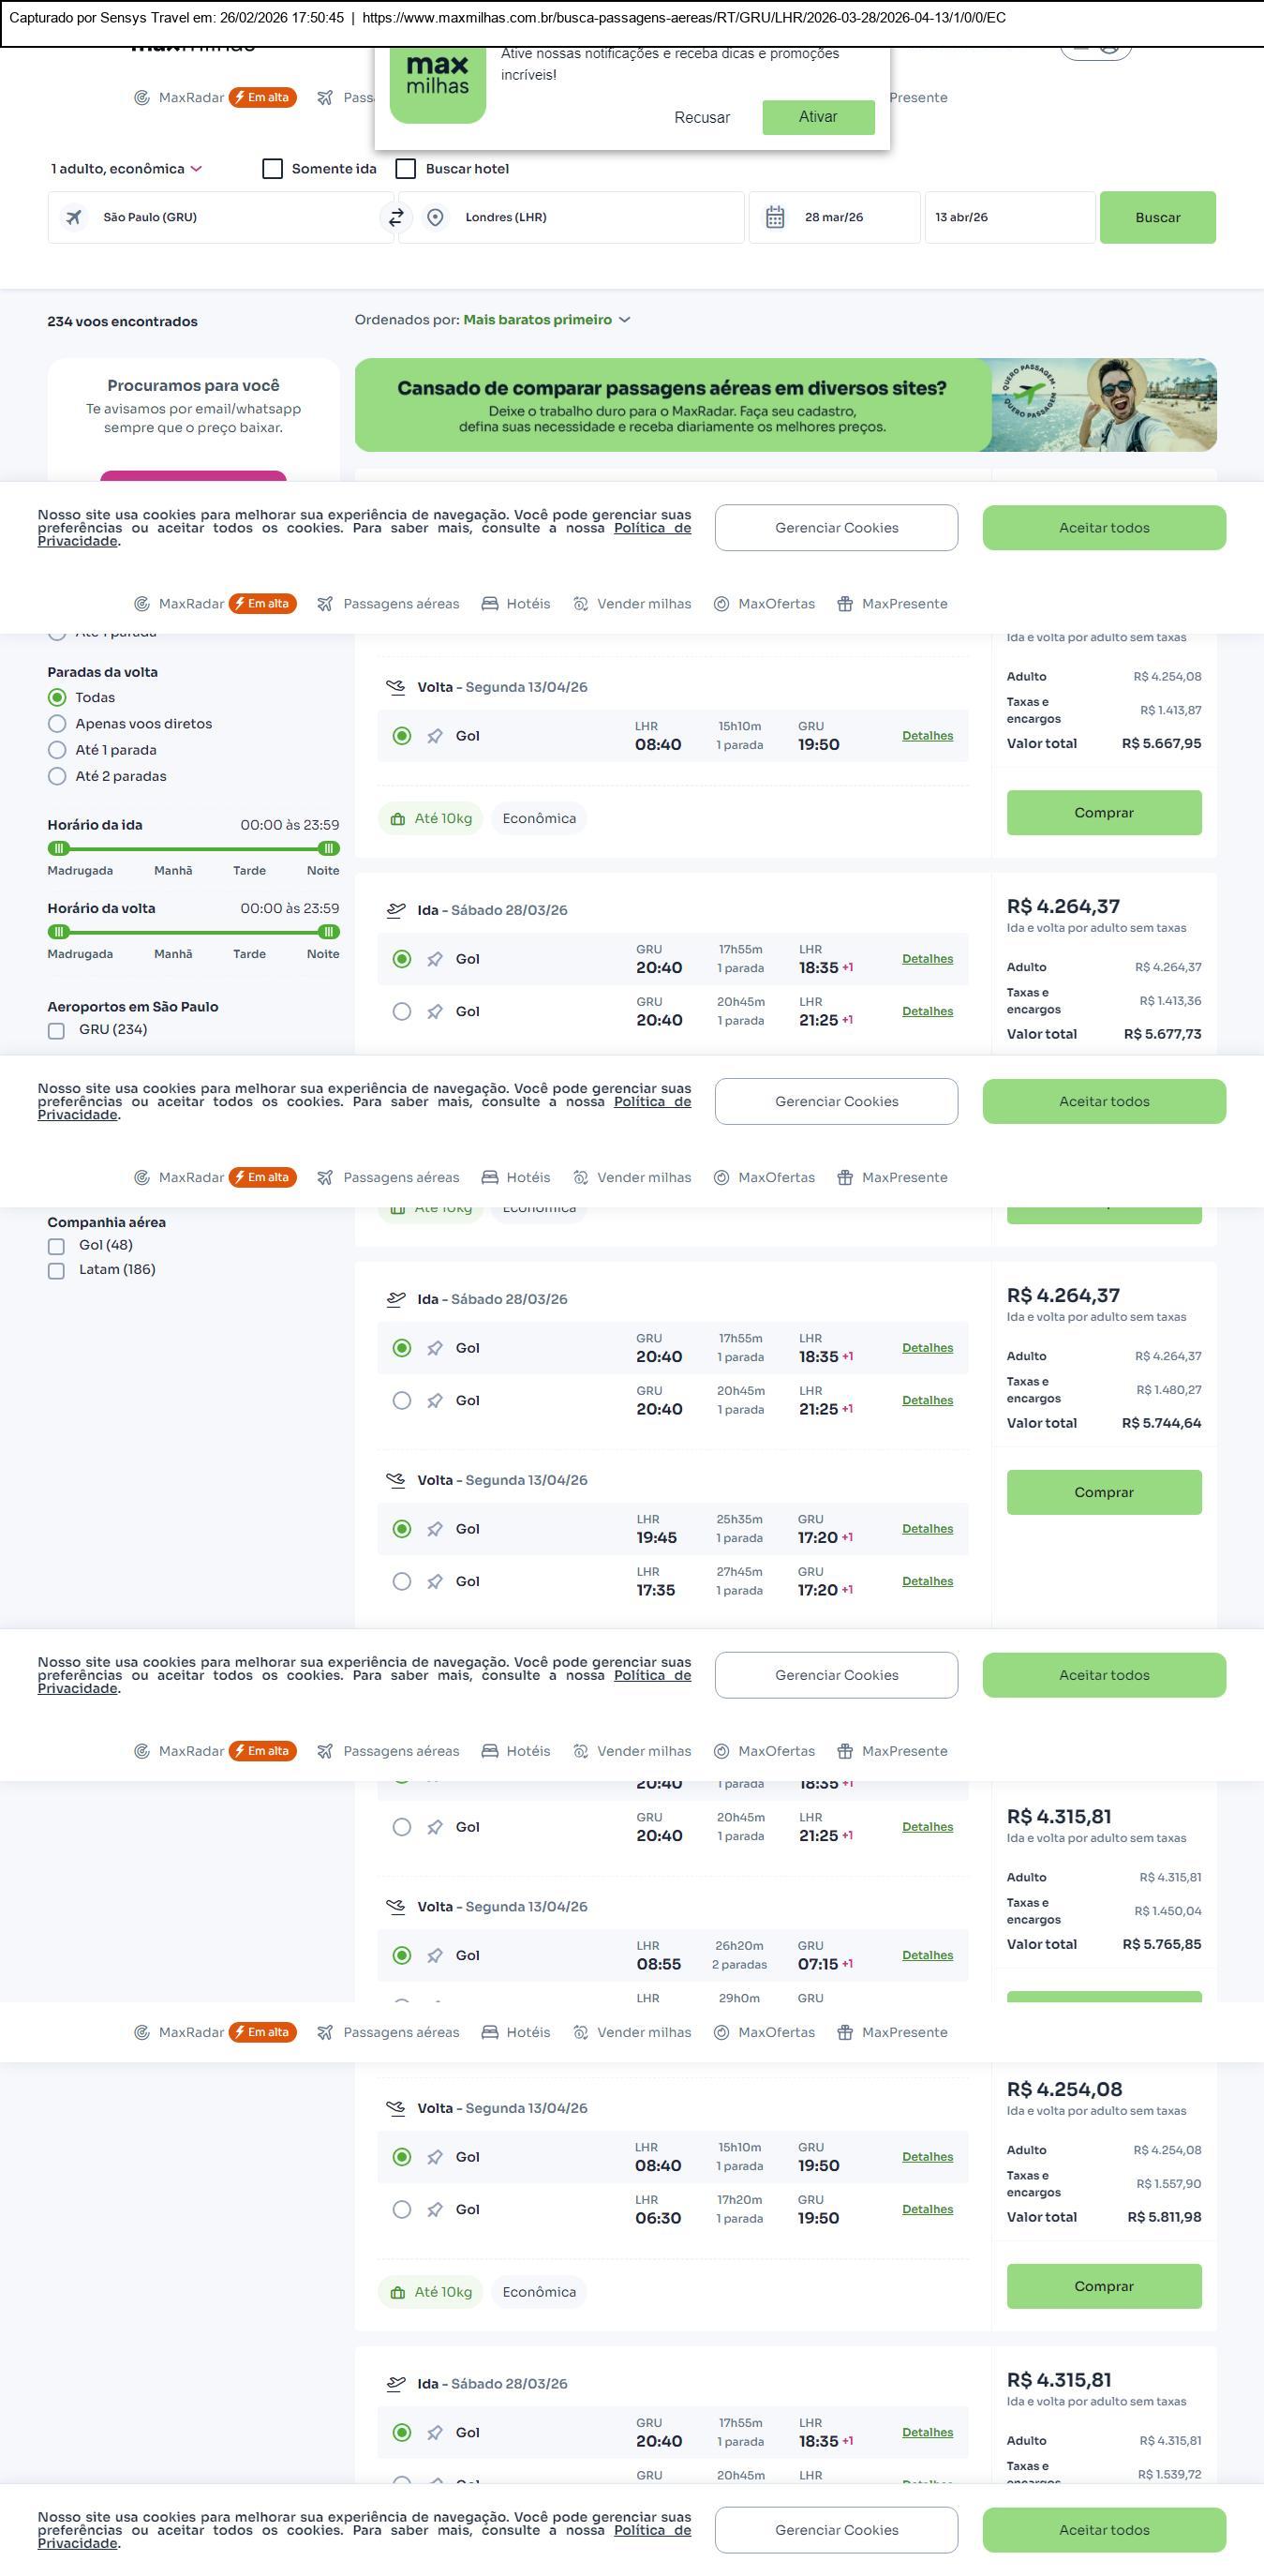Click the calendar icon beside 28 mar/26
Image resolution: width=1264 pixels, height=2576 pixels.
pyautogui.click(x=774, y=217)
